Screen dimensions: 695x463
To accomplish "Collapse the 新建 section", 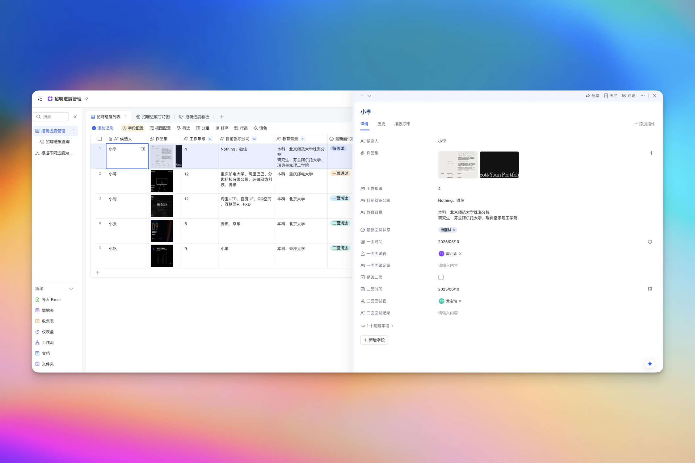I will coord(71,289).
